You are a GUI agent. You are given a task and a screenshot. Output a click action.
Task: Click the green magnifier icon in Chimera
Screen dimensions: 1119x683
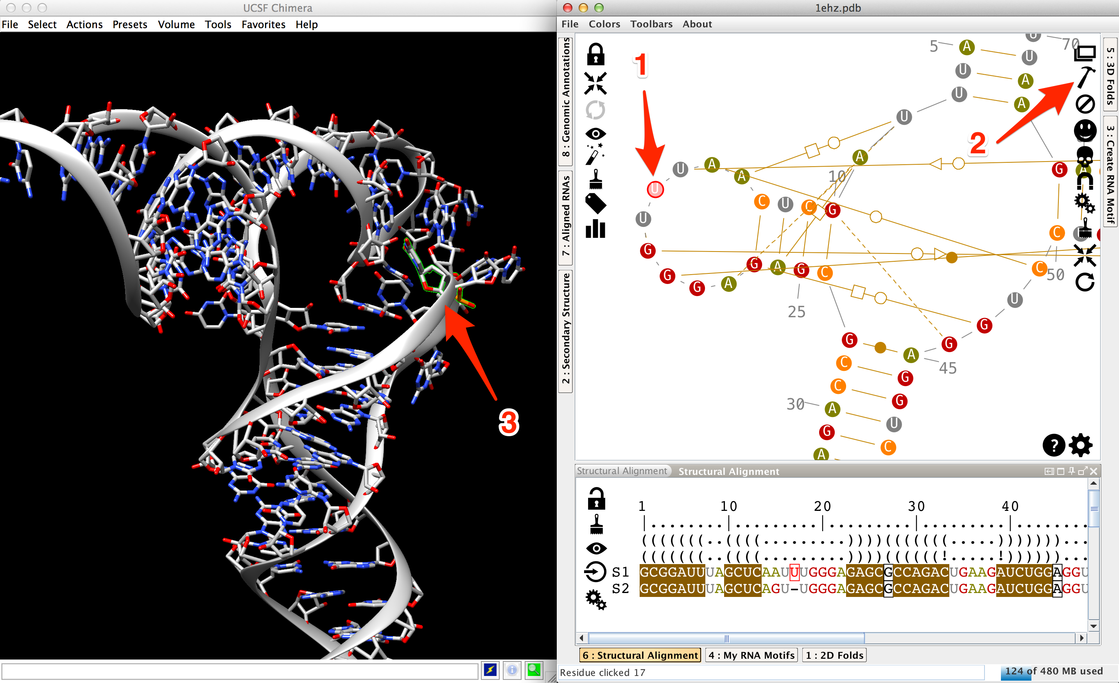[534, 670]
